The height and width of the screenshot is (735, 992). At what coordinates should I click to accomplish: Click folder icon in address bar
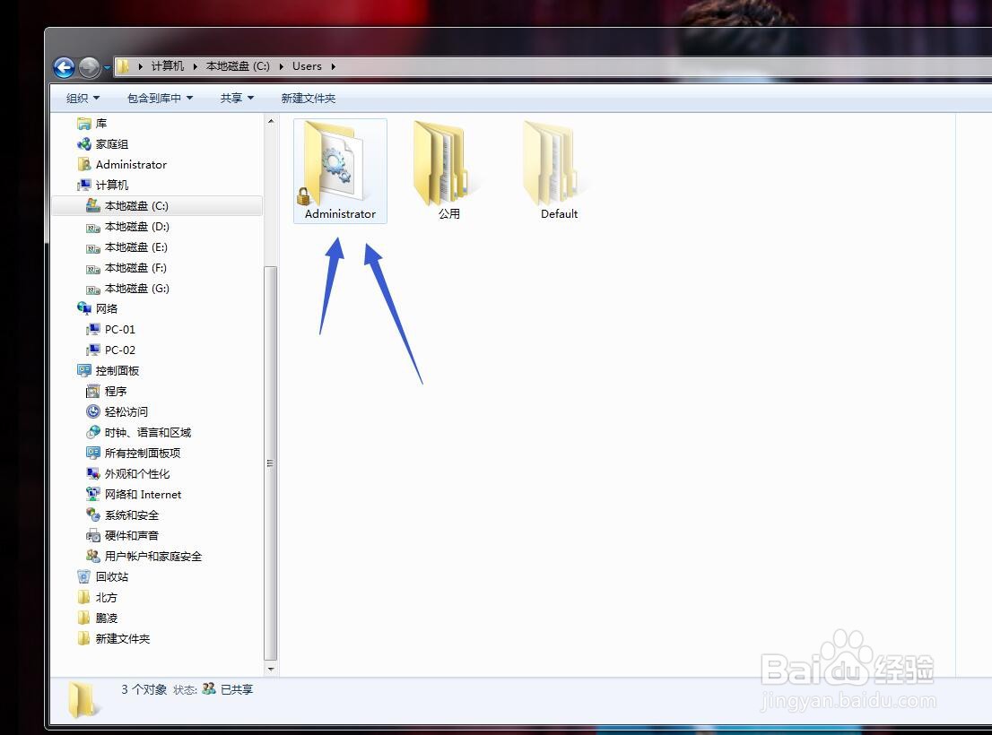click(x=123, y=66)
